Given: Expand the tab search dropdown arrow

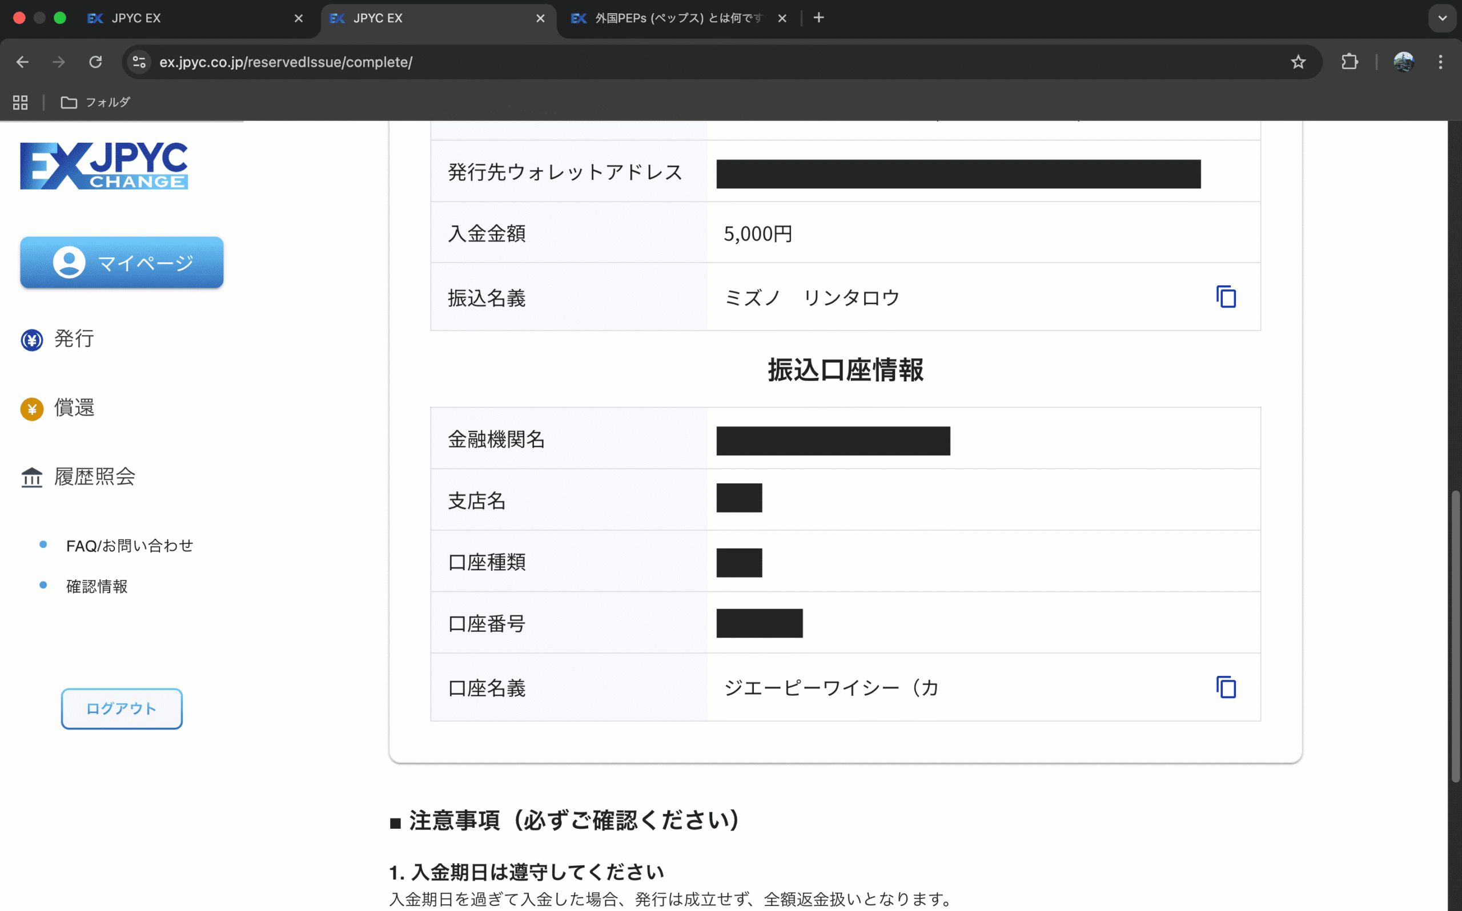Looking at the screenshot, I should 1442,18.
